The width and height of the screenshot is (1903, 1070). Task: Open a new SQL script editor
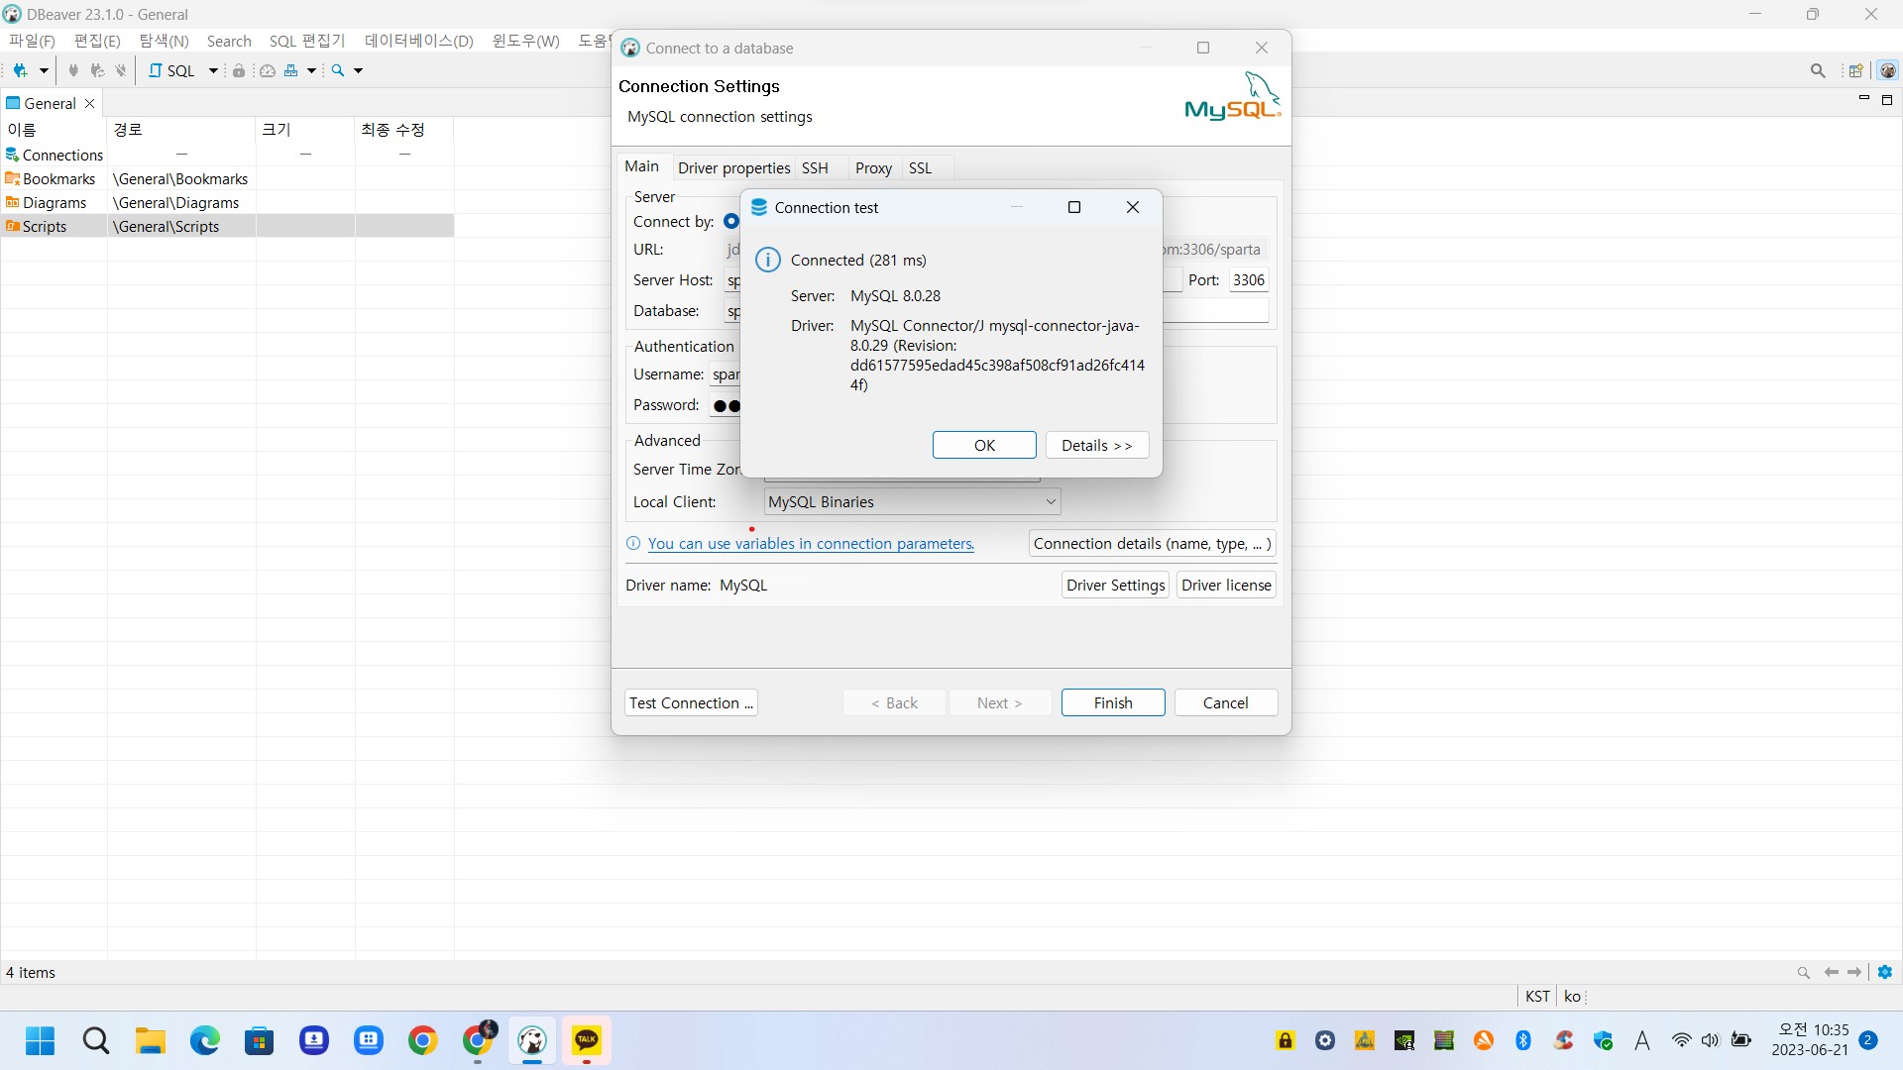(172, 70)
